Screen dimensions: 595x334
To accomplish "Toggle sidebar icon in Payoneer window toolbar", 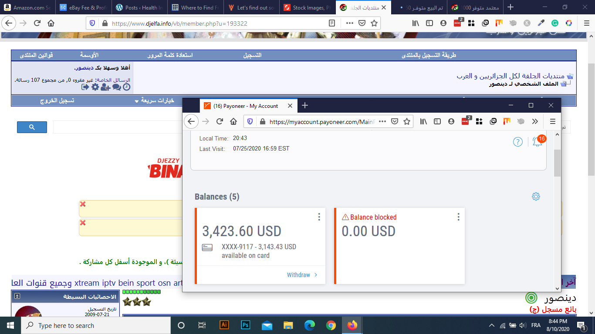I will [x=437, y=122].
